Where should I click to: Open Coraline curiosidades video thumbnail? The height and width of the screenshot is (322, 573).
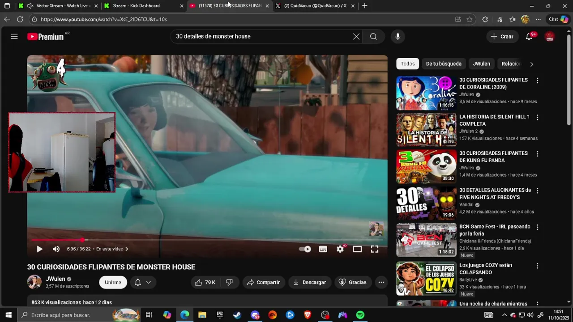[x=426, y=93]
